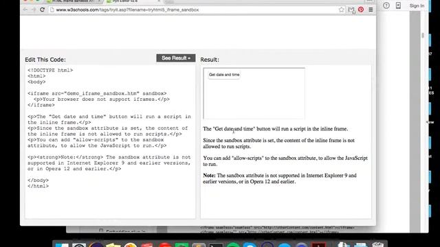
Task: Click the Pinterest extension icon
Action: pos(361,10)
